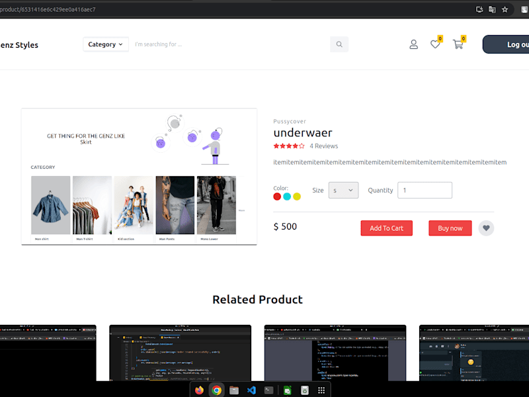Screen dimensions: 529x397
Task: Click the Add To Cart button
Action: tap(387, 228)
